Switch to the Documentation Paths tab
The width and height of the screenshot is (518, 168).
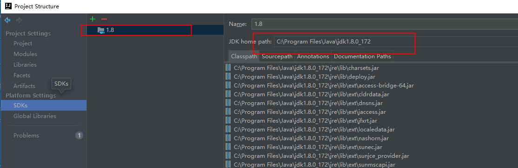362,56
